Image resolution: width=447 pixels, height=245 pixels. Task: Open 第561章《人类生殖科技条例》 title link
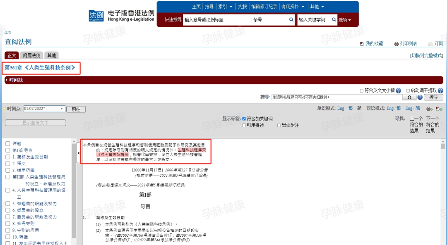click(40, 68)
